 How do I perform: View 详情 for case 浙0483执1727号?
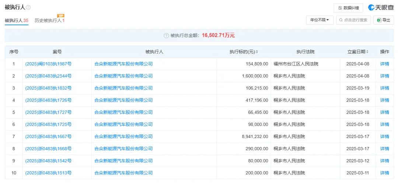[x=384, y=113]
